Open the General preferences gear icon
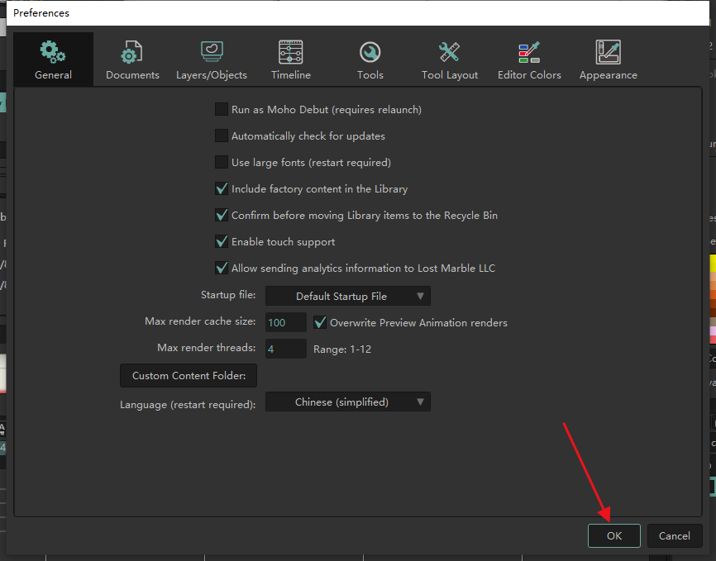The width and height of the screenshot is (716, 561). (x=53, y=53)
